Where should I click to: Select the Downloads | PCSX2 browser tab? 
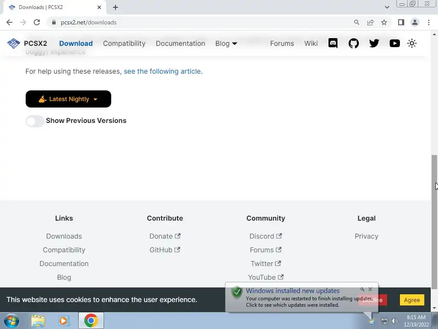coord(54,7)
